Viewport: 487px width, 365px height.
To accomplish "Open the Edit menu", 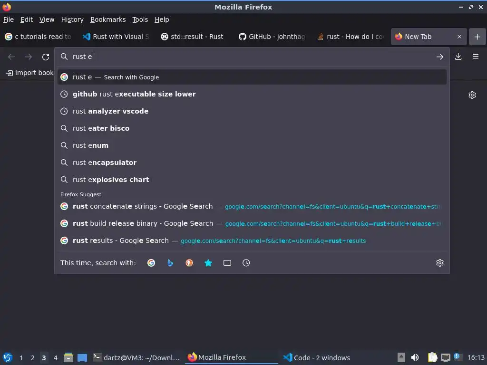I will [x=27, y=19].
